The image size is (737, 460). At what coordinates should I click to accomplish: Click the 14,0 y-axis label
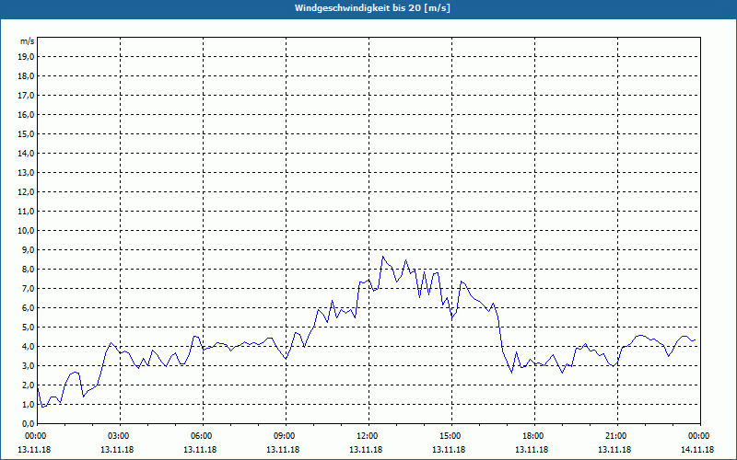pyautogui.click(x=26, y=153)
